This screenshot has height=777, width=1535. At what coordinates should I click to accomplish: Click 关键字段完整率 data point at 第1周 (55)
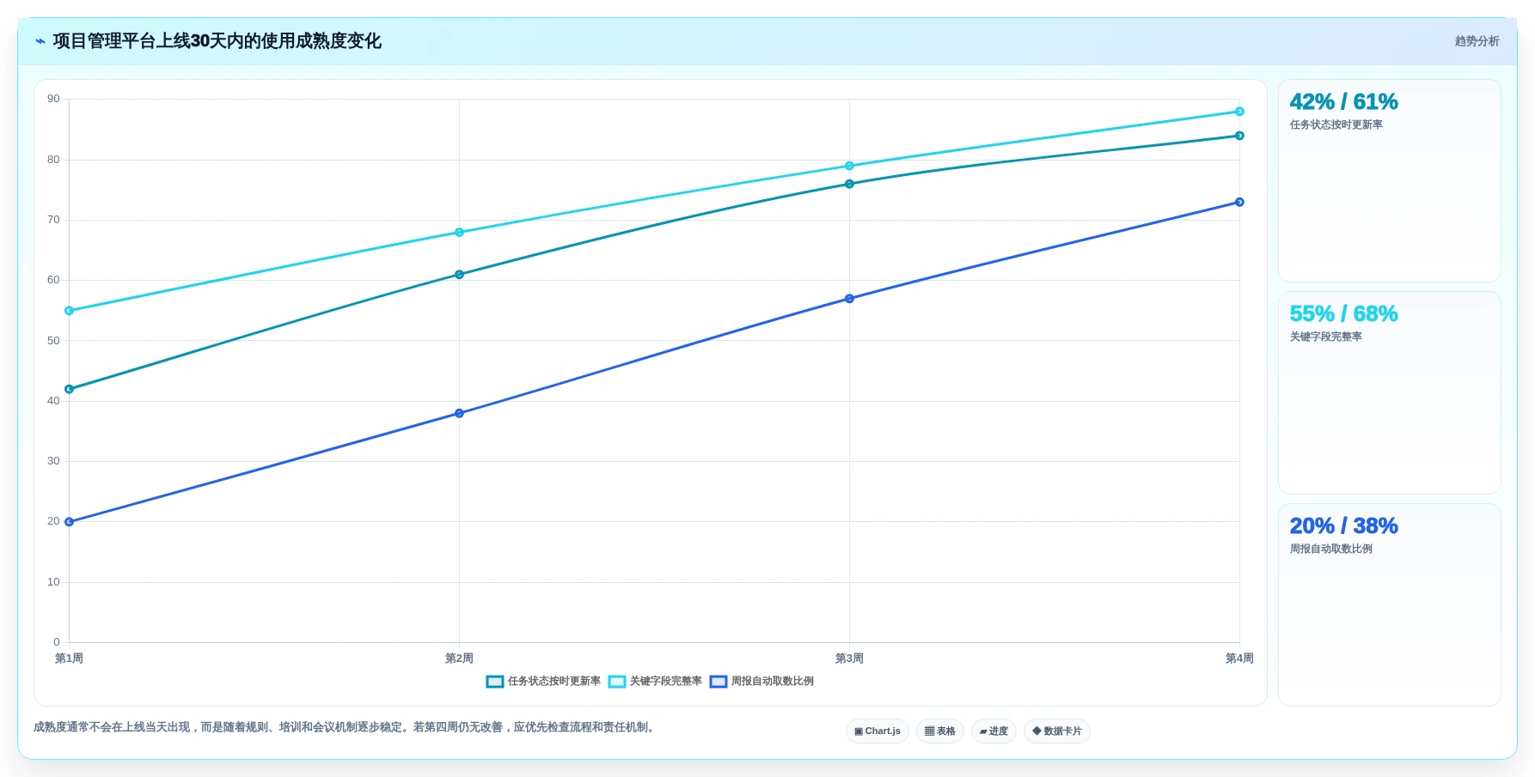point(70,311)
